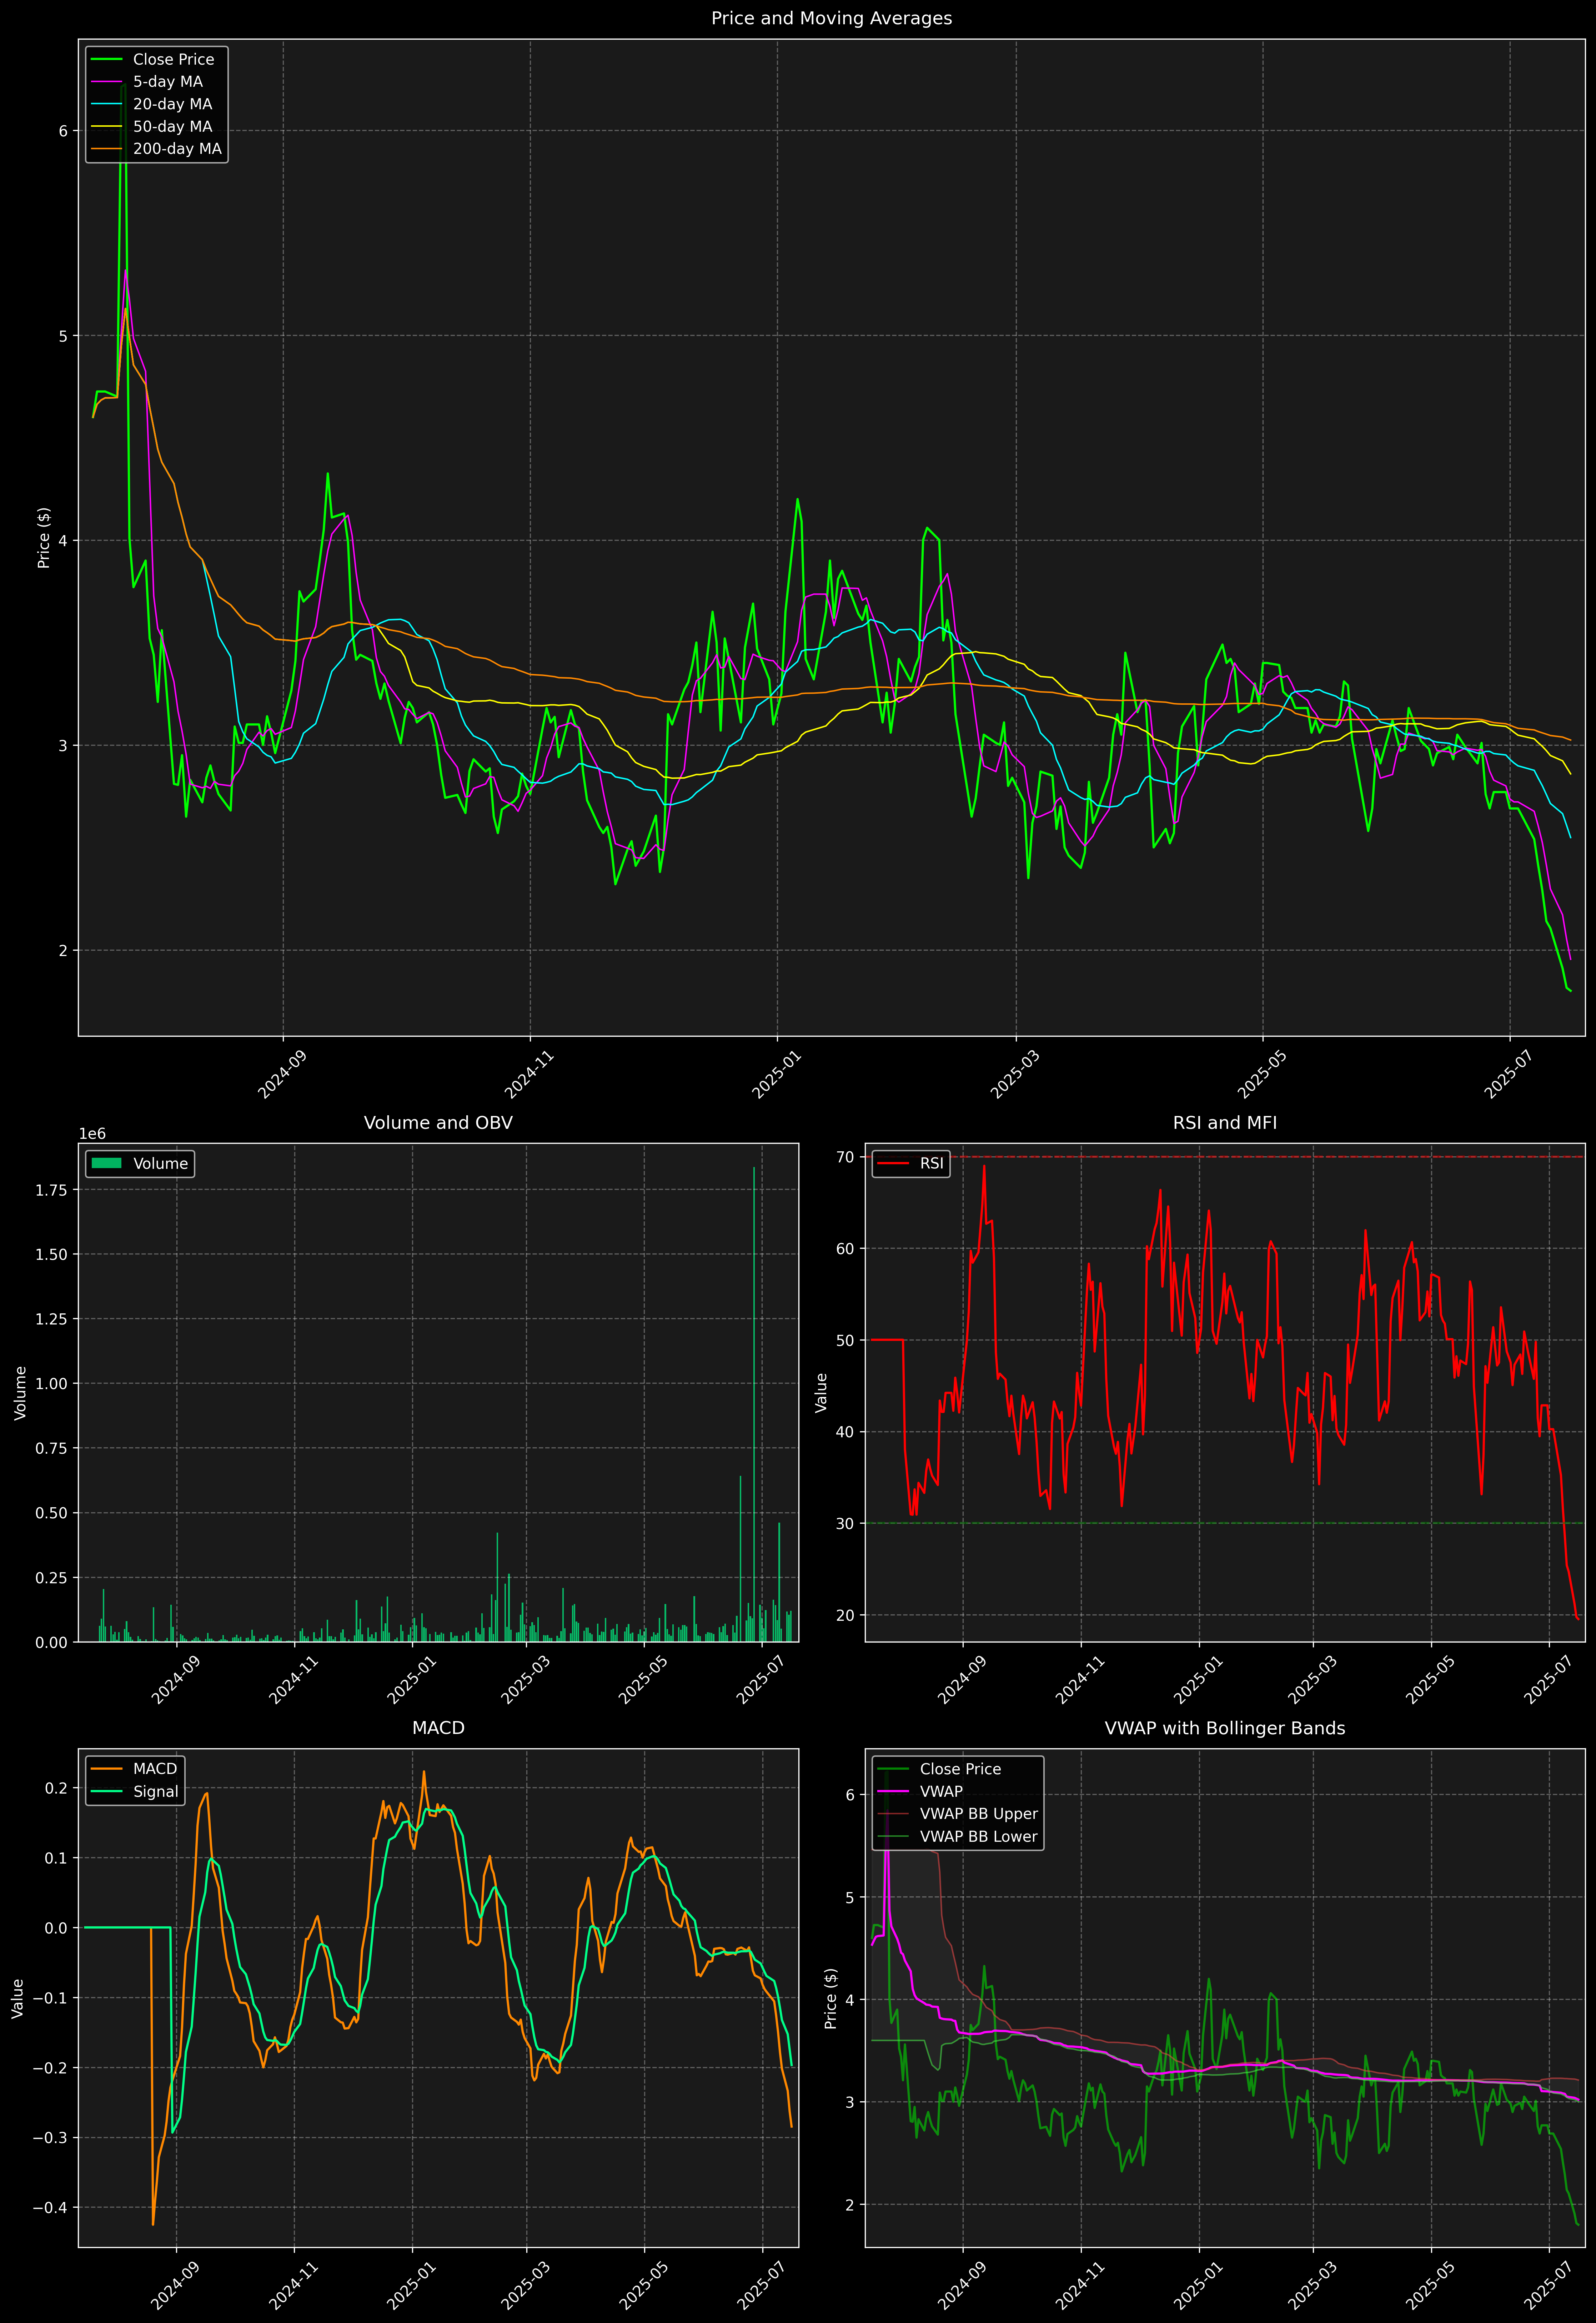Click the tallest volume bar near 2025-07
Screen dimensions: 1596x2323
(x=754, y=1404)
